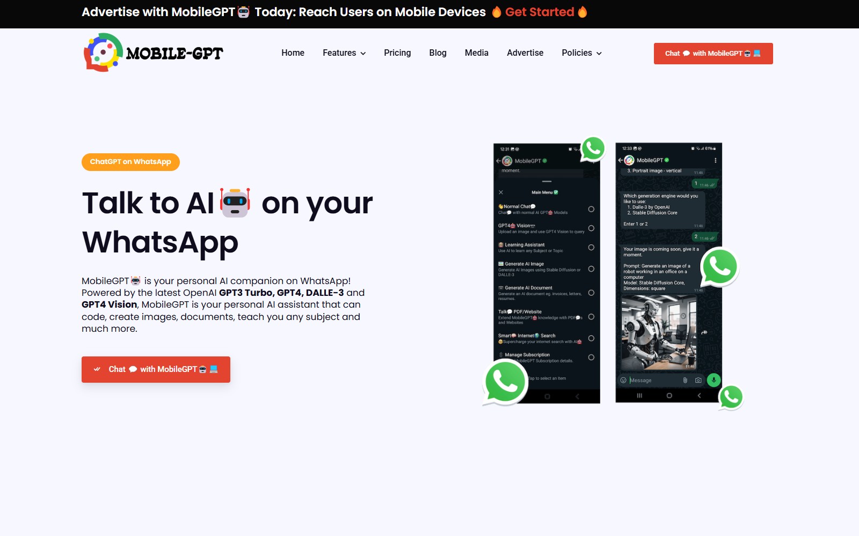Open the Pricing page
The image size is (859, 536).
[397, 53]
